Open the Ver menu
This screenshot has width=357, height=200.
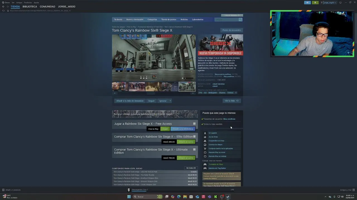point(13,2)
